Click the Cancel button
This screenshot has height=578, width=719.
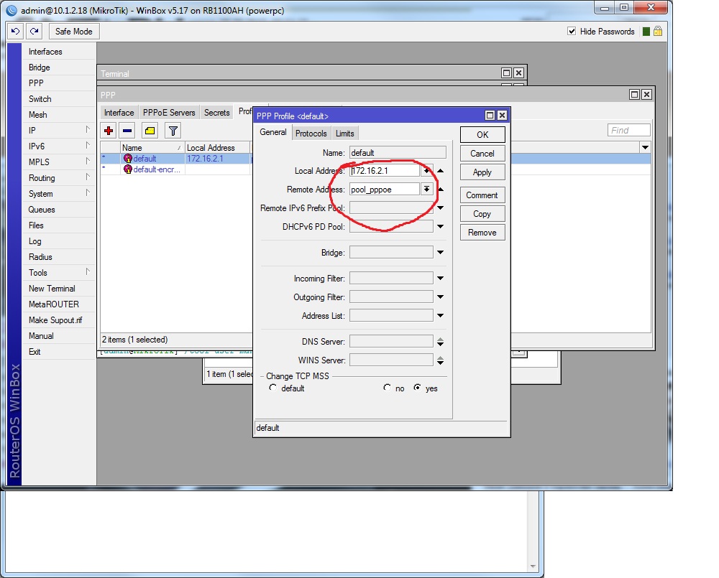click(x=482, y=154)
